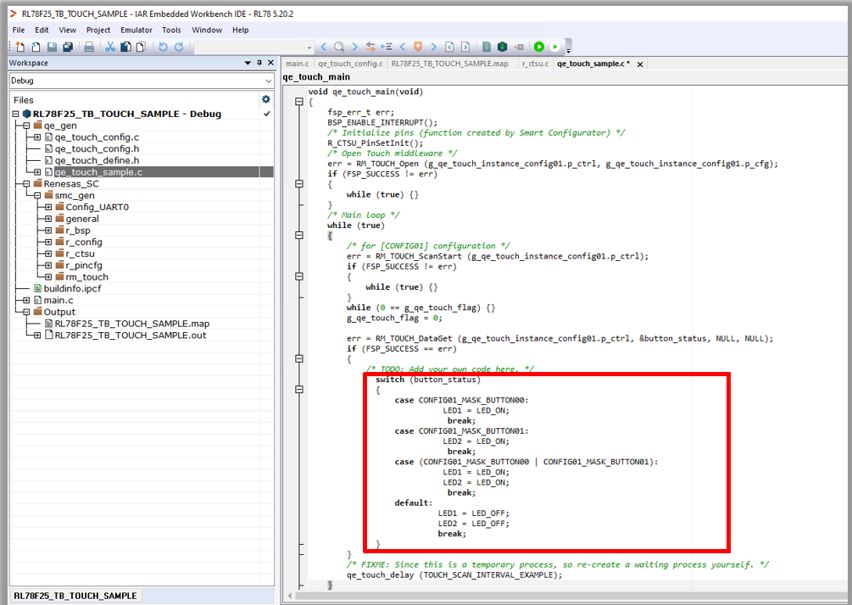Open the workspace settings gear icon

(x=265, y=99)
